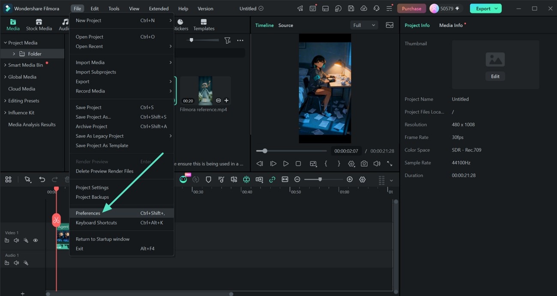Open the headset support icon

click(x=377, y=9)
